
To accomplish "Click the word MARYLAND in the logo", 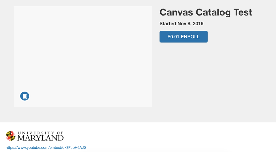I will [x=41, y=138].
